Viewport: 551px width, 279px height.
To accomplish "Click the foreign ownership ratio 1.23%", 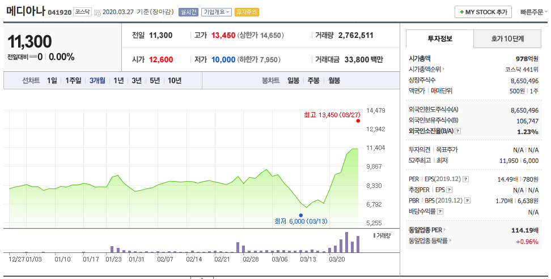I will point(528,132).
